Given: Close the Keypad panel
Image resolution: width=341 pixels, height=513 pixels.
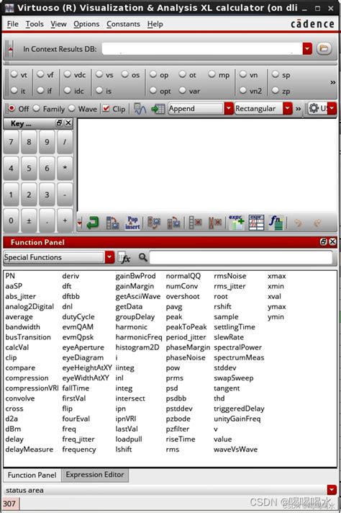Looking at the screenshot, I should (x=68, y=123).
